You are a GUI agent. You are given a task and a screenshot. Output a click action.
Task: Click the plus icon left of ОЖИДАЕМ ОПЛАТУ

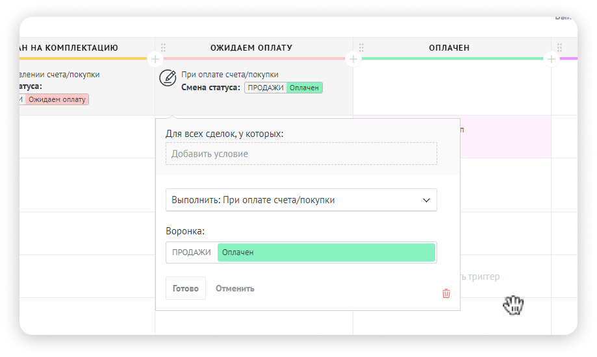click(155, 59)
